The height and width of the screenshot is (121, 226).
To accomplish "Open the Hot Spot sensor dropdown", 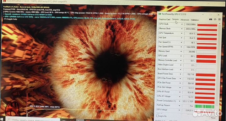I will click(x=182, y=38).
